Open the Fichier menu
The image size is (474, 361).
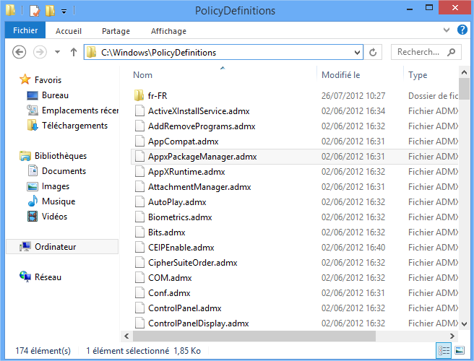tap(25, 30)
